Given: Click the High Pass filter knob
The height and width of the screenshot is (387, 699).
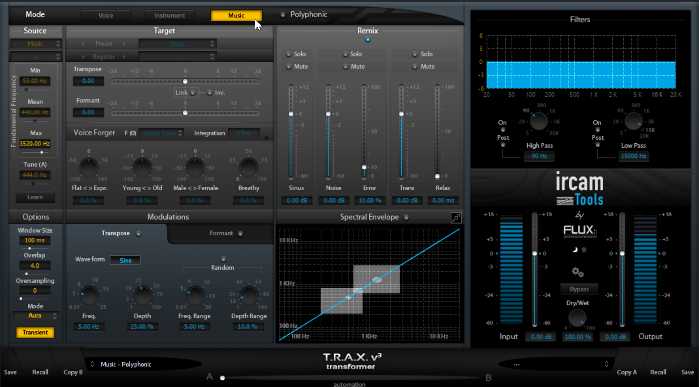Looking at the screenshot, I should pos(539,121).
